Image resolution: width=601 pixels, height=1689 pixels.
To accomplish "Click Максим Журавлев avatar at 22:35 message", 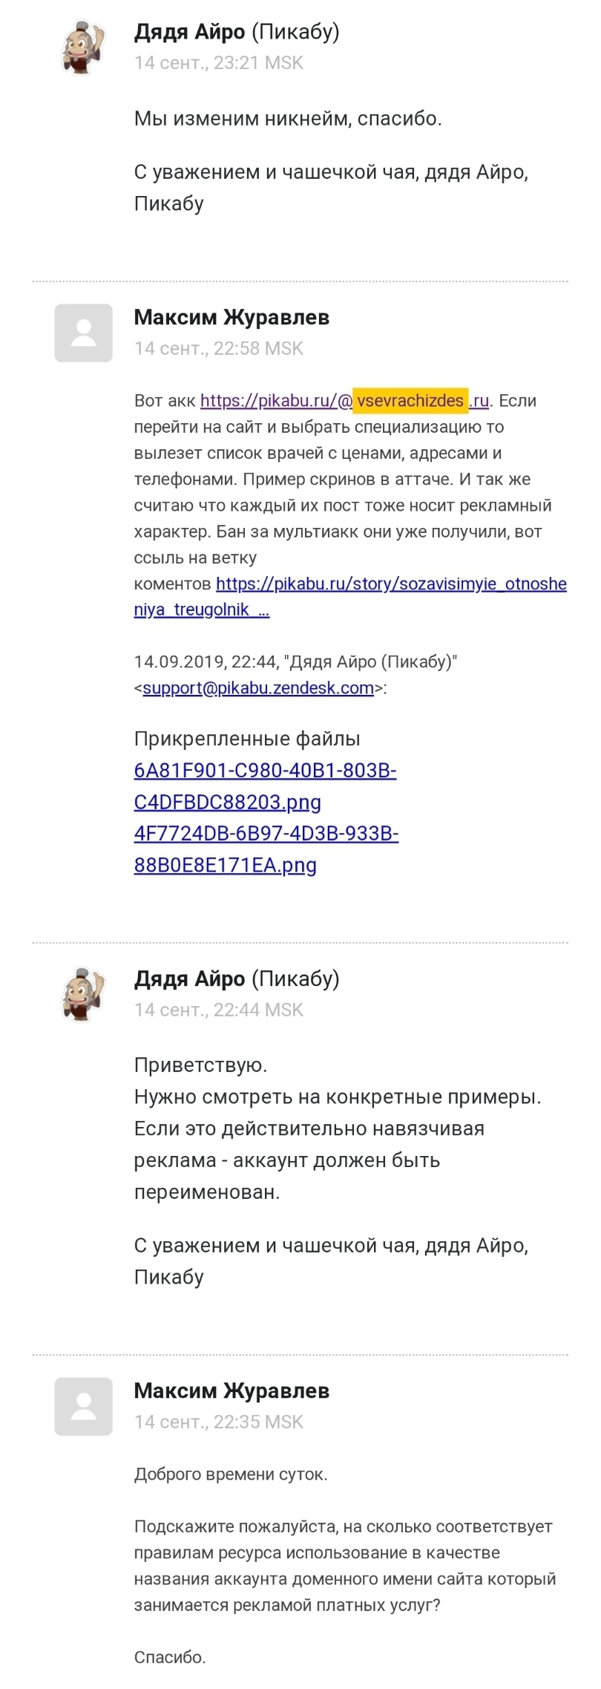I will click(x=83, y=1406).
